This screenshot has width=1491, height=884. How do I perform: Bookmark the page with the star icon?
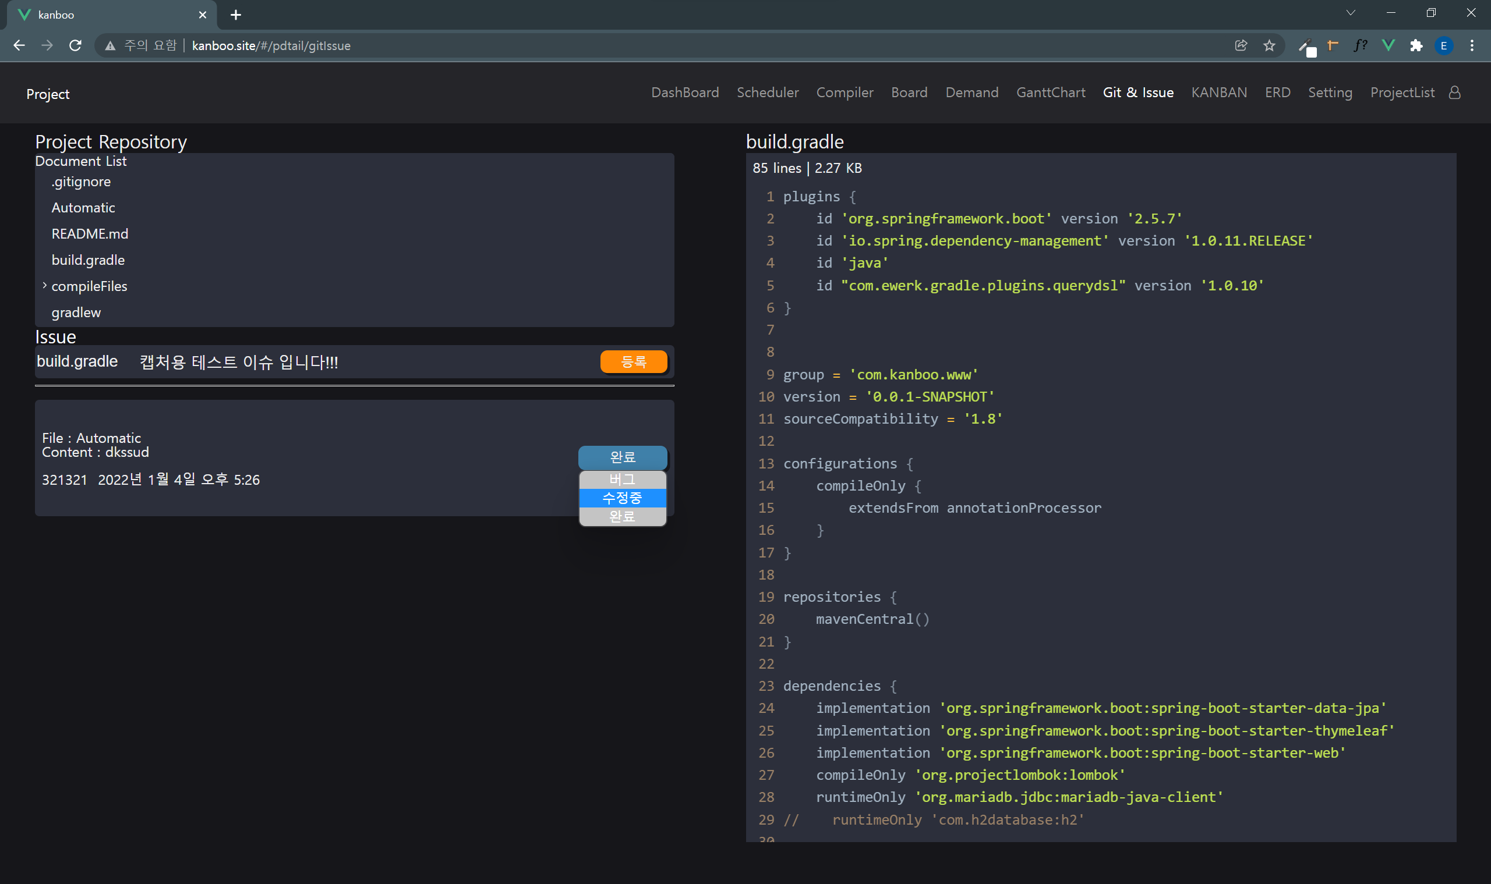pos(1269,45)
